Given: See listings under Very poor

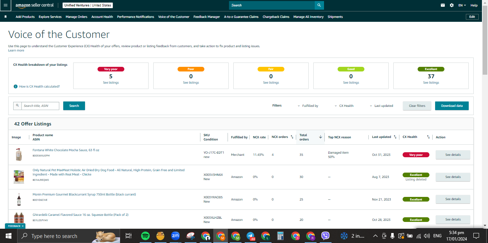Looking at the screenshot, I should pyautogui.click(x=111, y=83).
